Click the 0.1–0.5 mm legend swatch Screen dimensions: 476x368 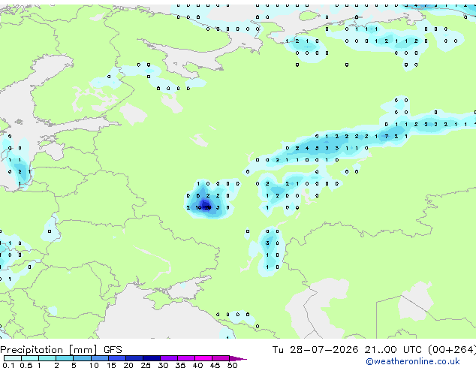pyautogui.click(x=13, y=358)
